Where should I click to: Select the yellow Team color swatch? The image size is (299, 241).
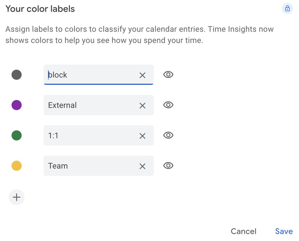coord(17,166)
